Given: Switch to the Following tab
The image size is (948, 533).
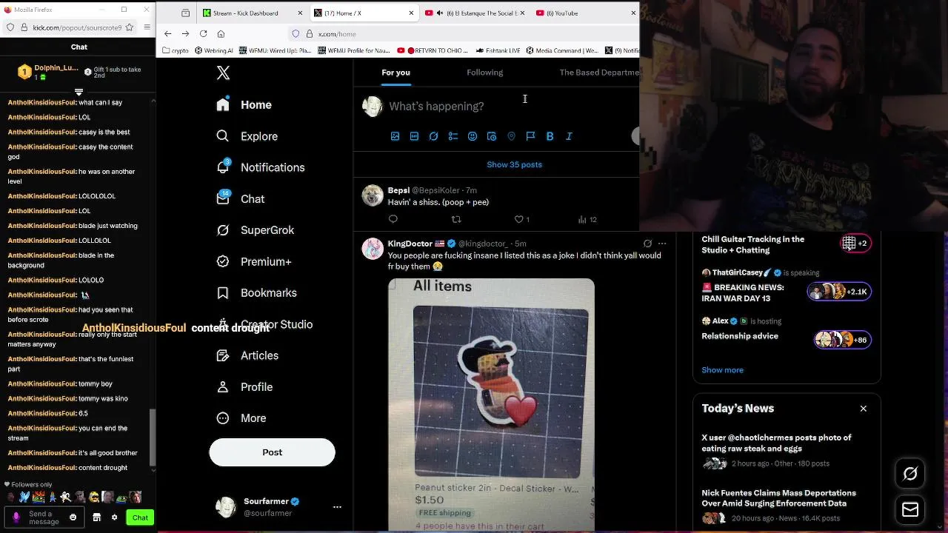Looking at the screenshot, I should pyautogui.click(x=484, y=73).
